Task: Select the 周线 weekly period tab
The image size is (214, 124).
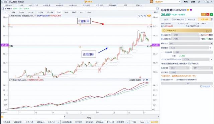Action: [66, 12]
